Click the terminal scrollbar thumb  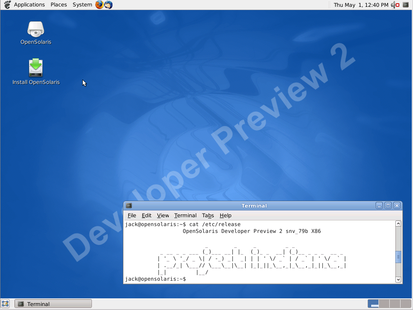pyautogui.click(x=398, y=257)
